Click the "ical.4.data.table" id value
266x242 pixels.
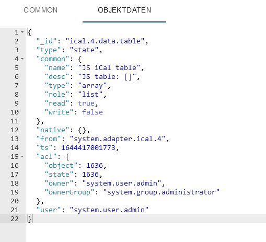tap(105, 41)
